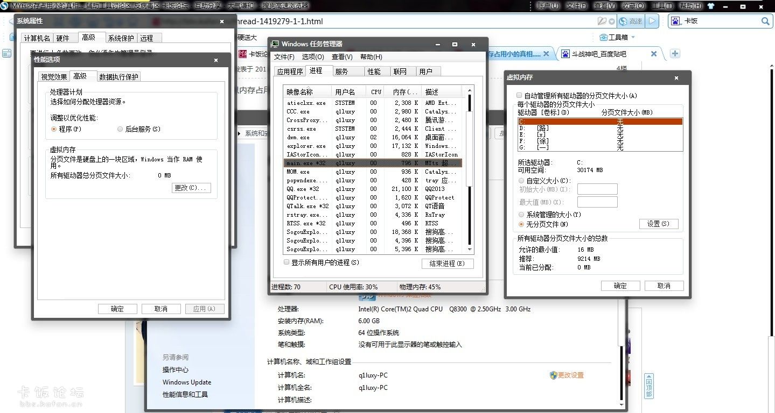This screenshot has width=775, height=413.
Task: Open 系统保护 tab in System Properties
Action: [x=121, y=38]
